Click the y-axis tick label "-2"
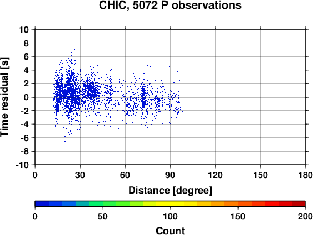 (x=24, y=111)
